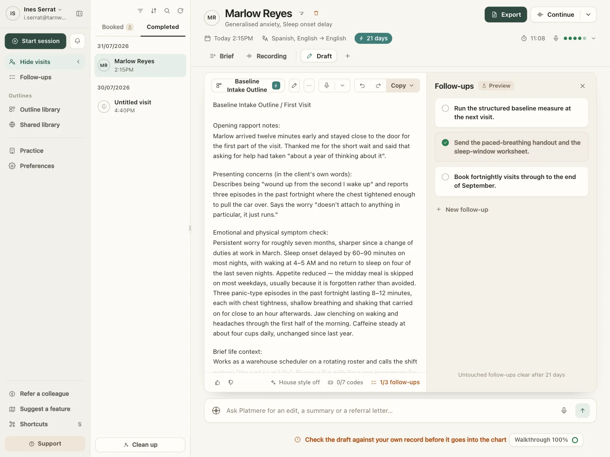Click Clean up below the visits list
The height and width of the screenshot is (457, 610).
[x=140, y=445]
